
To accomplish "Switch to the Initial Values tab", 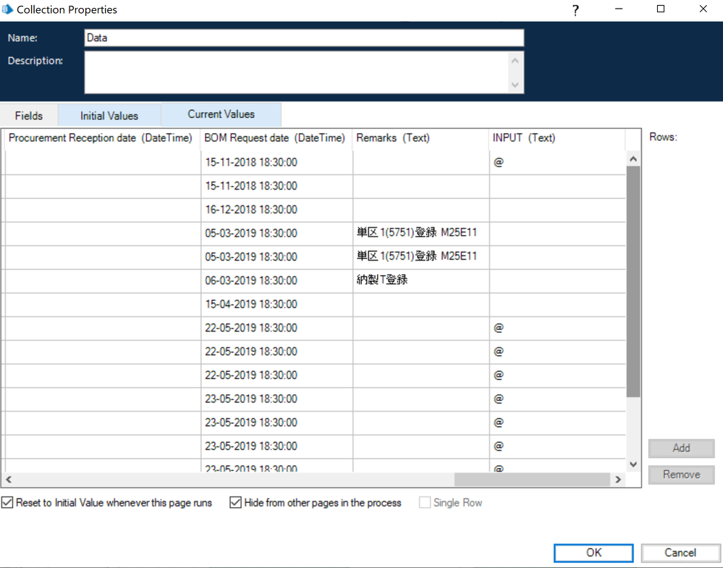I will coord(109,115).
